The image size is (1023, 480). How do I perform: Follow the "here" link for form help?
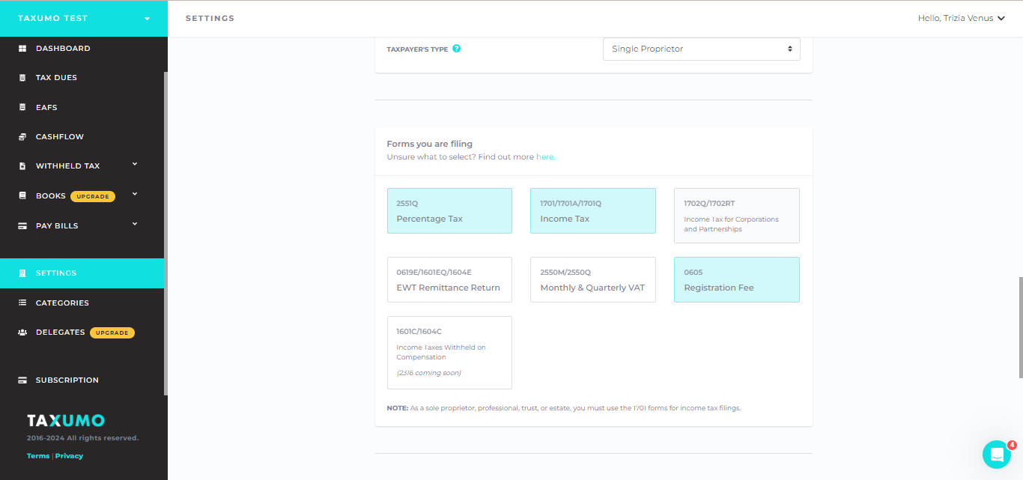[545, 157]
